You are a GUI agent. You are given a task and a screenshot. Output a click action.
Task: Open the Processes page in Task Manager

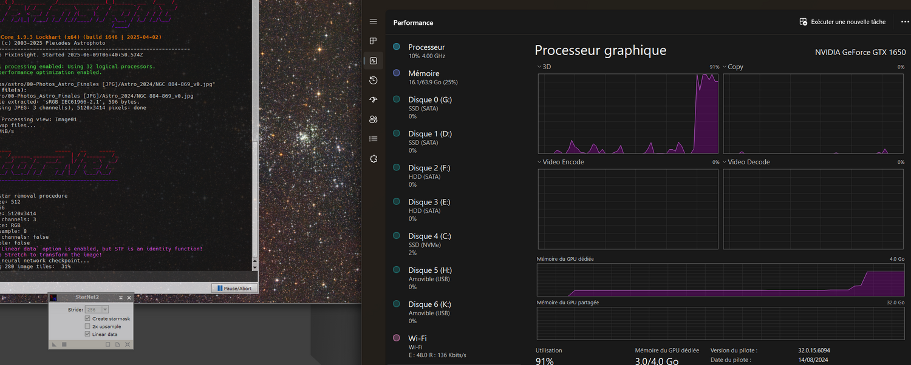(374, 41)
